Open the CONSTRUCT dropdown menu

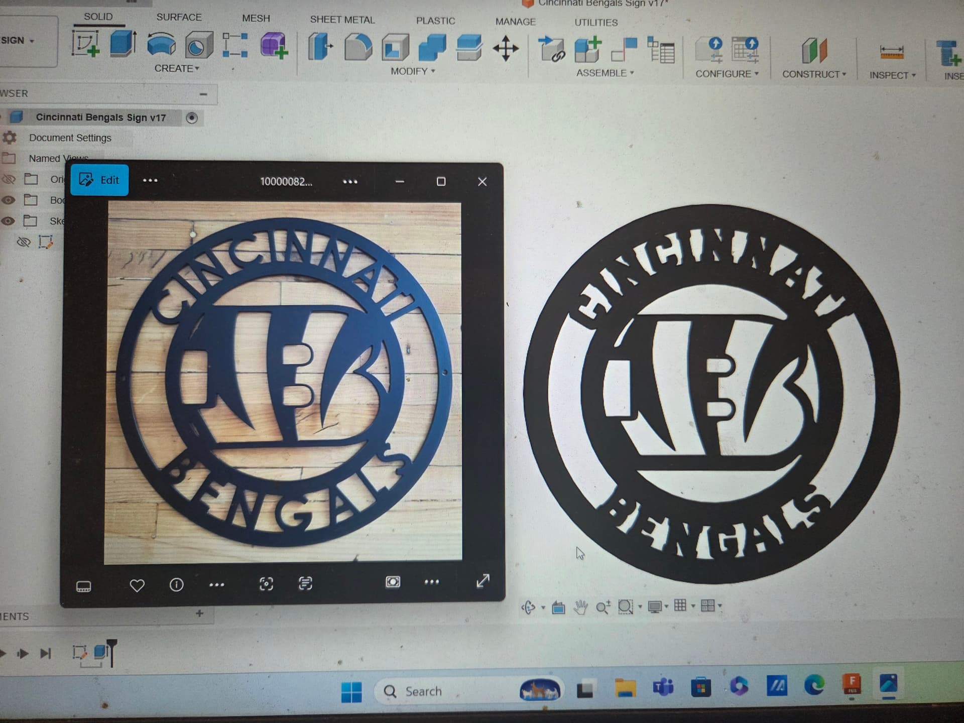[x=814, y=74]
